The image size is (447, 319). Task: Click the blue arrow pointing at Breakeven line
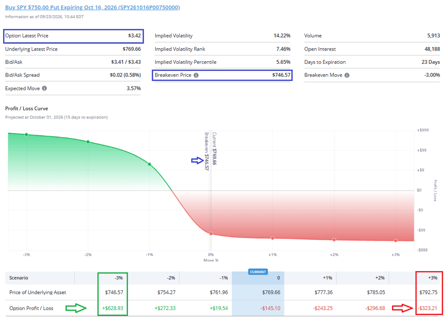197,161
